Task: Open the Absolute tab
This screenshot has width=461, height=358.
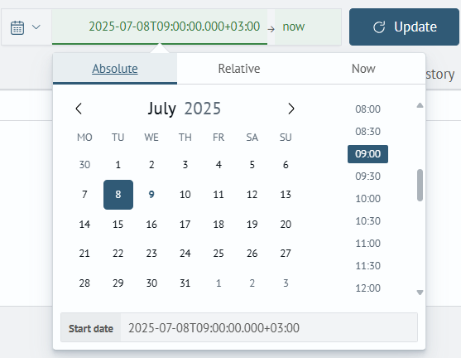Action: [x=115, y=69]
